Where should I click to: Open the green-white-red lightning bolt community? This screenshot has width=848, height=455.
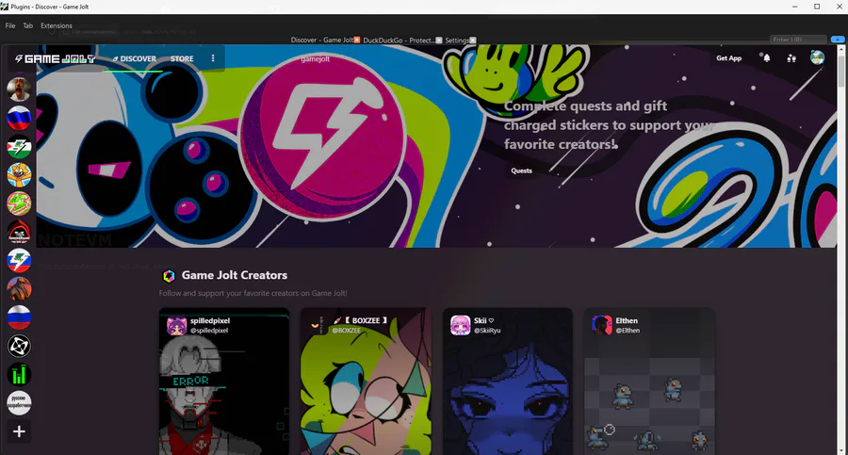pyautogui.click(x=19, y=147)
